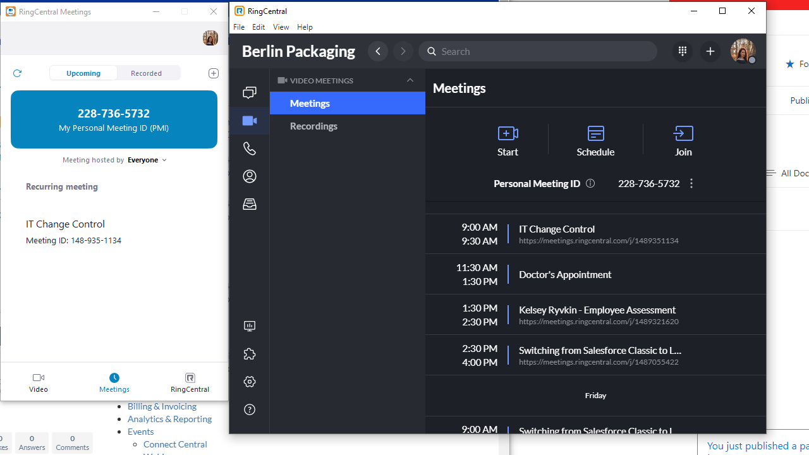Open the Apps puzzle piece icon
The width and height of the screenshot is (809, 455).
250,354
